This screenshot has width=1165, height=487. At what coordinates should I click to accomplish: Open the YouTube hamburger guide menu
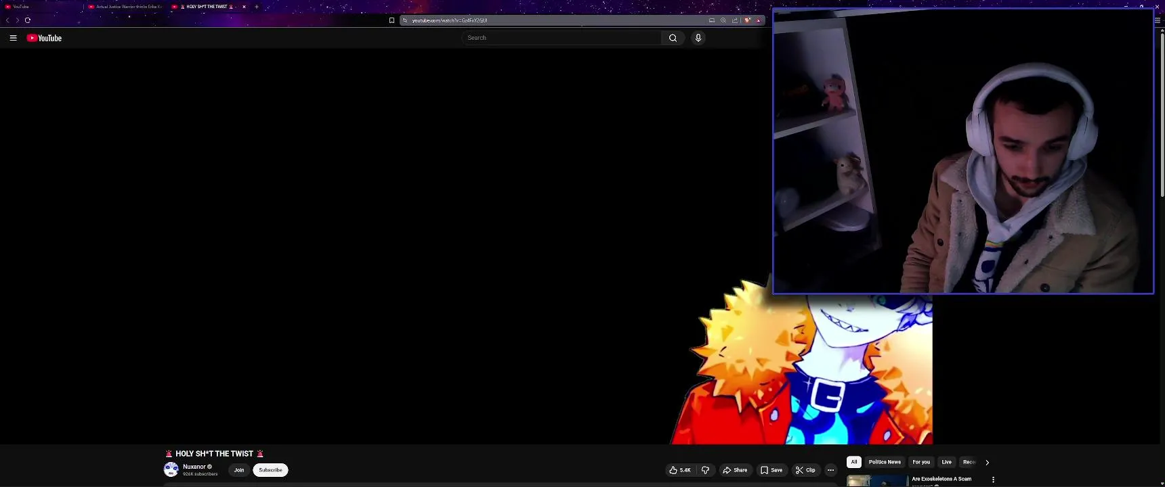pyautogui.click(x=13, y=38)
